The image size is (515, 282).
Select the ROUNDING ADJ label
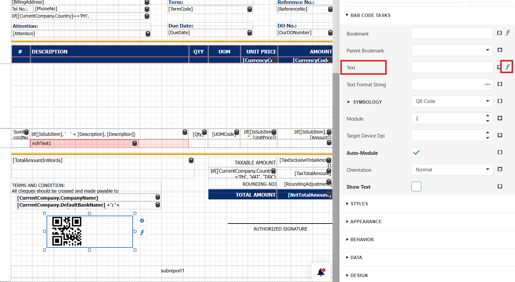(x=242, y=184)
